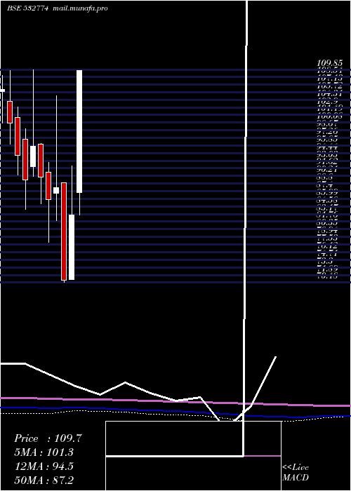Viewport: 351px width, 491px height.
Task: Click the '12MA : 94.5' value
Action: (44, 466)
